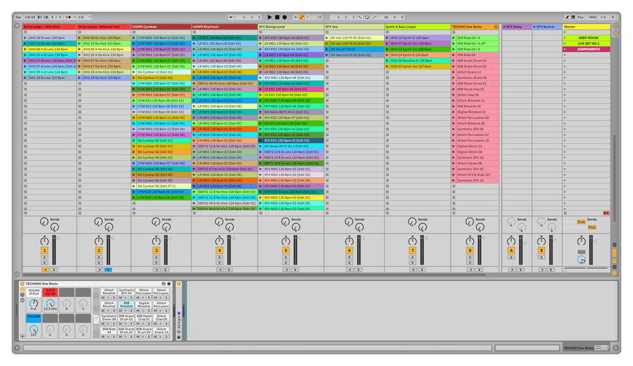633x366 pixels.
Task: Click the AUTO FILTER macro knob
Action: [50, 303]
